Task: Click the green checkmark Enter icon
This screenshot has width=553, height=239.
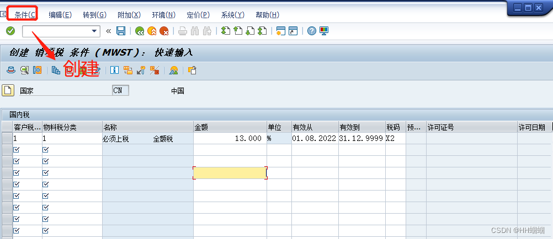Action: coord(10,31)
